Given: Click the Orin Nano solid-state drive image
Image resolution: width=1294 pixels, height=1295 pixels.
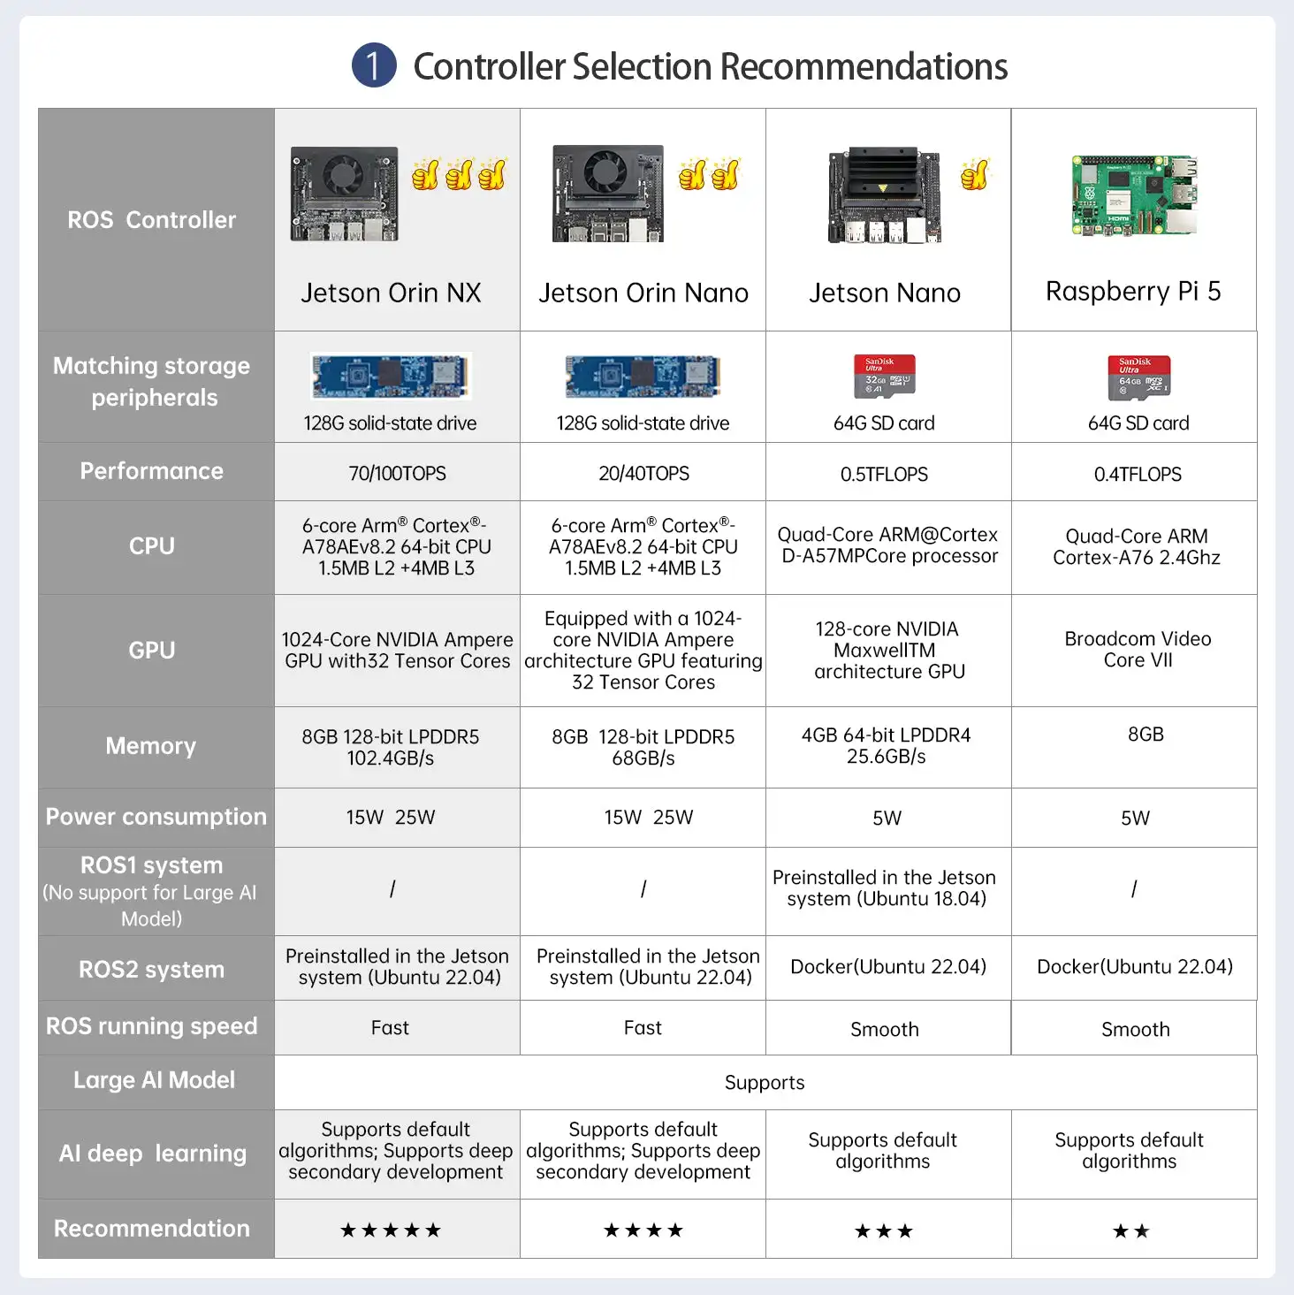Looking at the screenshot, I should click(x=643, y=377).
